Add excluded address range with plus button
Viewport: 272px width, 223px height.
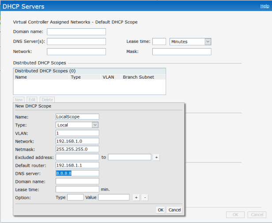156,157
